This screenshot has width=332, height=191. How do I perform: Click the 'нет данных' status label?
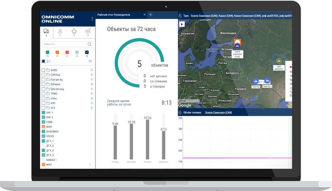click(159, 76)
